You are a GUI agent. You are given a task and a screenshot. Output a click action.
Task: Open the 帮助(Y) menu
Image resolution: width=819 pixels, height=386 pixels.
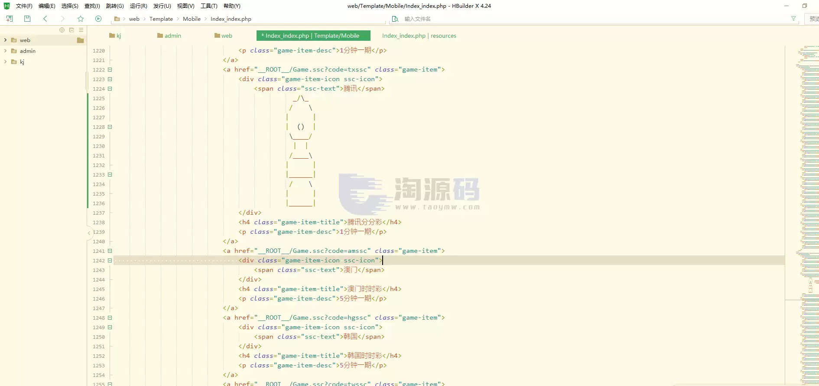(x=232, y=6)
